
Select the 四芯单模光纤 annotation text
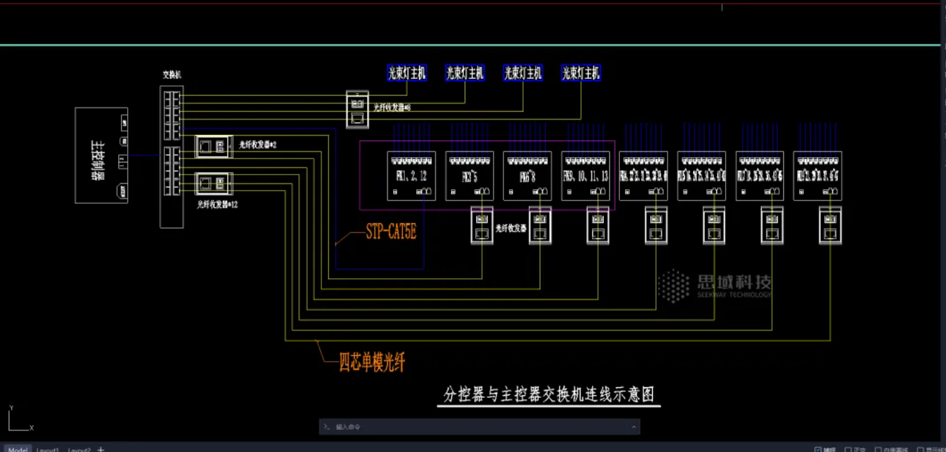(372, 363)
